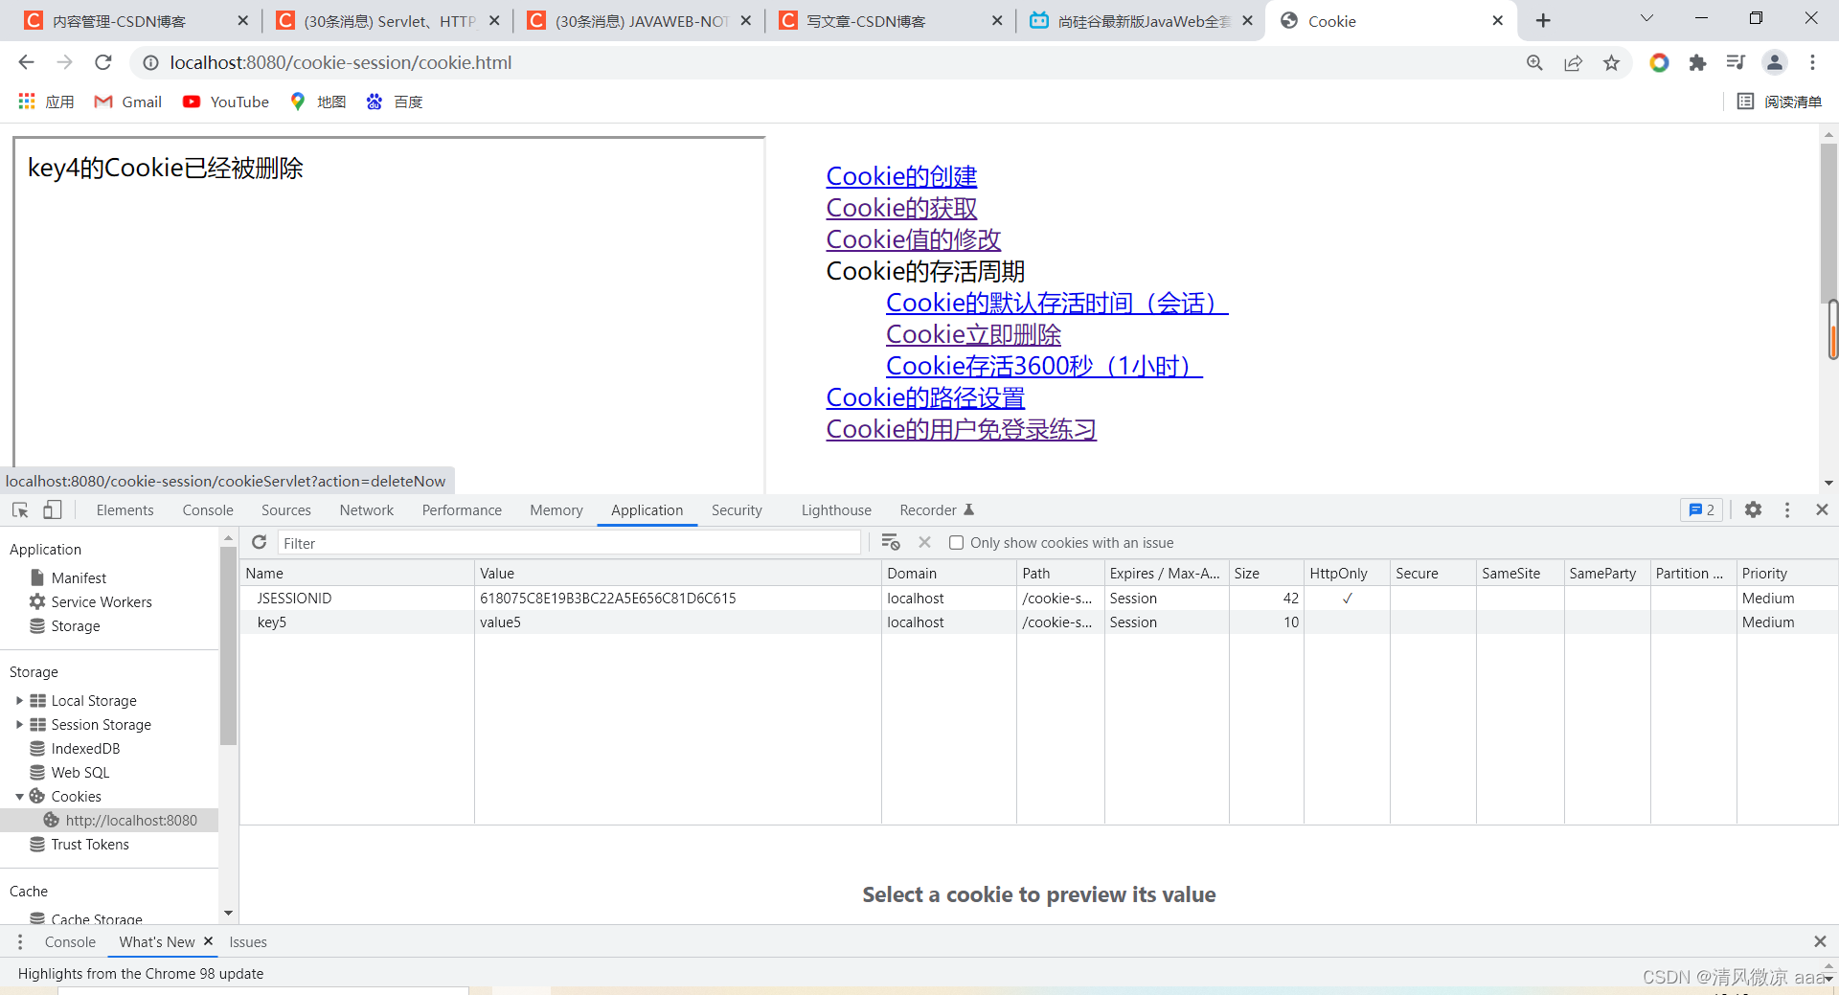Click the 'Cookie立即删除' link
The height and width of the screenshot is (995, 1839).
point(973,334)
